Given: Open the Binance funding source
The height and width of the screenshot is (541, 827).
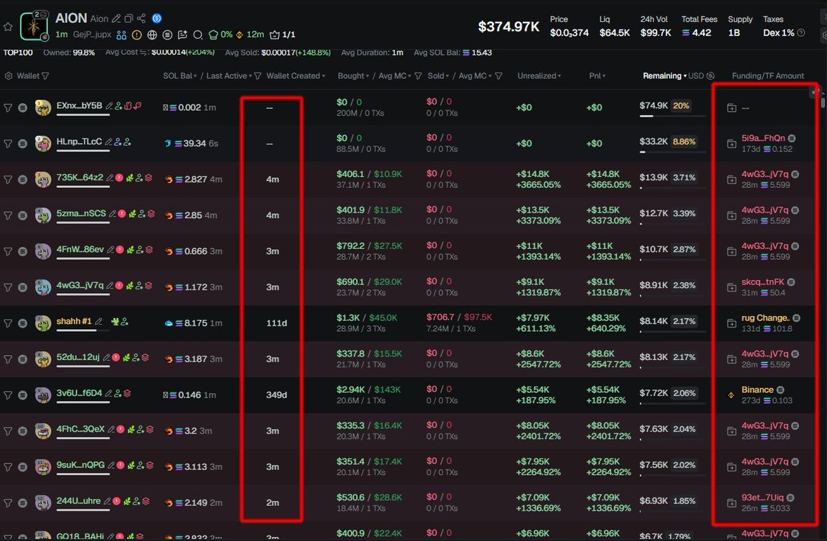Looking at the screenshot, I should point(757,390).
